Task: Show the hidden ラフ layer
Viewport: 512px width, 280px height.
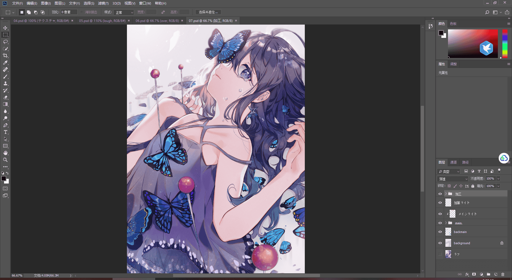Action: [440, 254]
